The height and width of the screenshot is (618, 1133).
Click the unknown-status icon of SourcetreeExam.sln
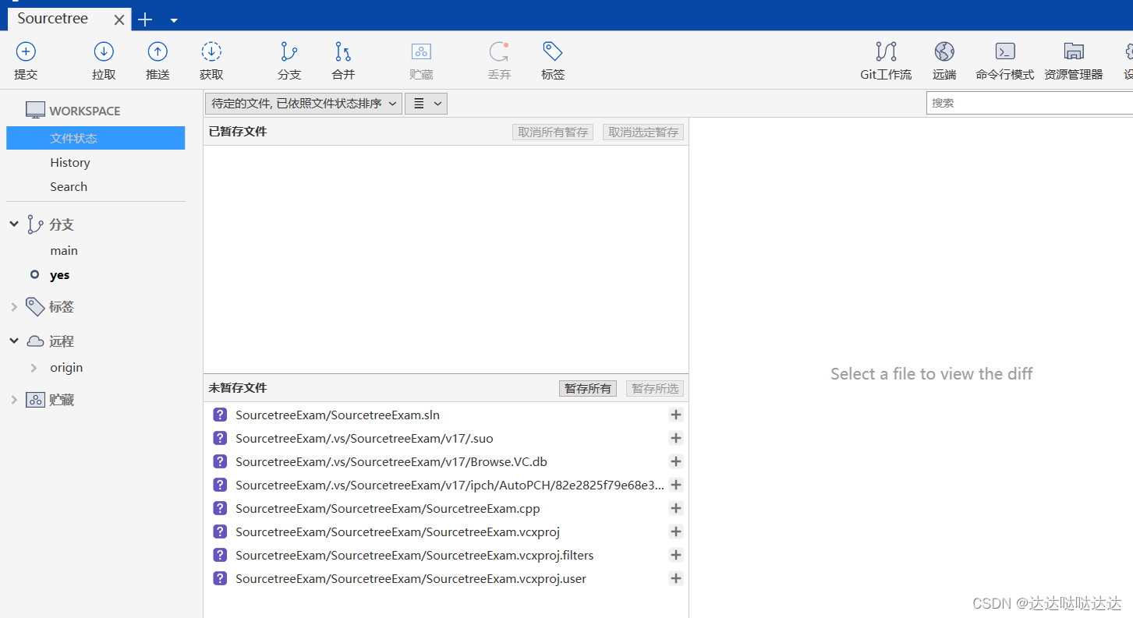click(220, 415)
